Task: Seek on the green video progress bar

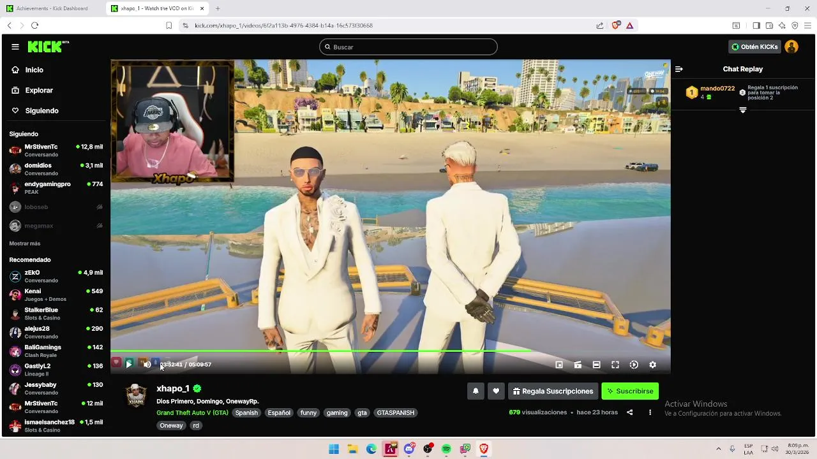Action: 390,351
